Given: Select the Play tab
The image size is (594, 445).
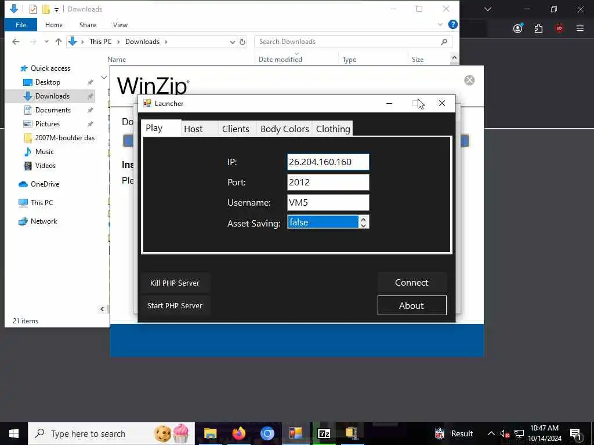Looking at the screenshot, I should pos(161,128).
